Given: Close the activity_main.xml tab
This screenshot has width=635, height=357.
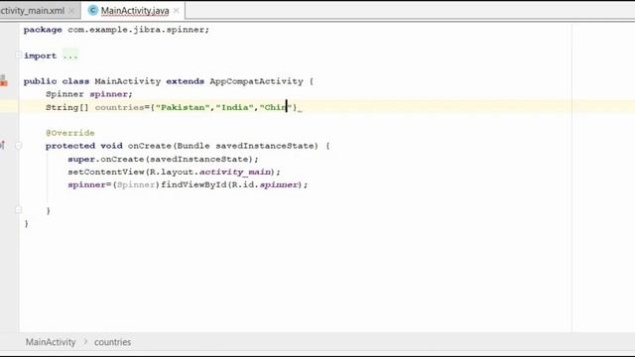Looking at the screenshot, I should [x=71, y=11].
